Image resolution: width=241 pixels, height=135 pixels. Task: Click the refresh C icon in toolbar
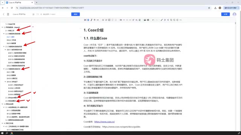tap(177, 20)
